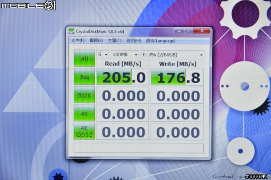This screenshot has width=271, height=180.
Task: Run all benchmarks with All button
Action: click(x=84, y=58)
